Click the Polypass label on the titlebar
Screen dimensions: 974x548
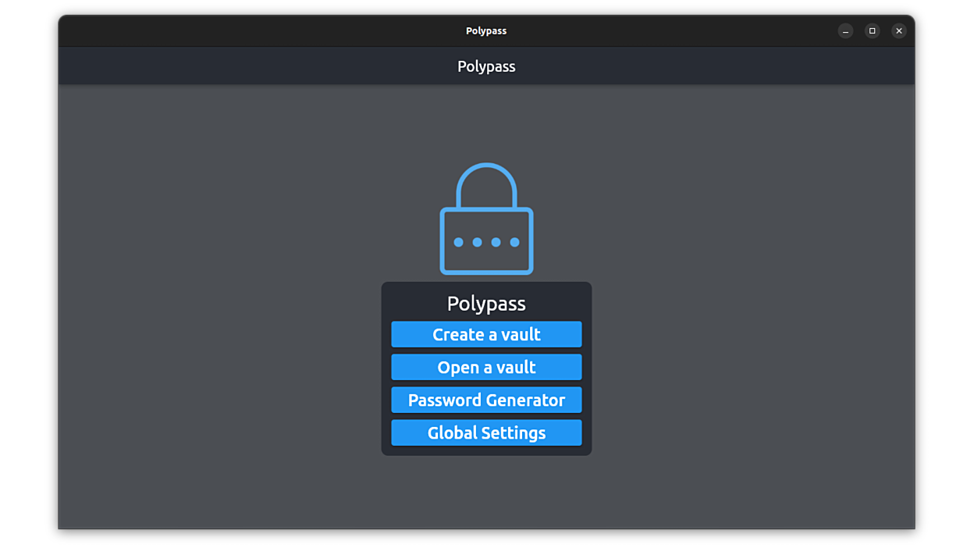pyautogui.click(x=486, y=30)
